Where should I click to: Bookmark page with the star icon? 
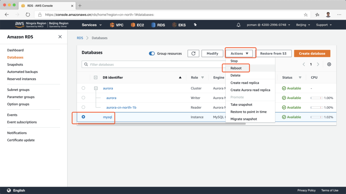point(306,15)
